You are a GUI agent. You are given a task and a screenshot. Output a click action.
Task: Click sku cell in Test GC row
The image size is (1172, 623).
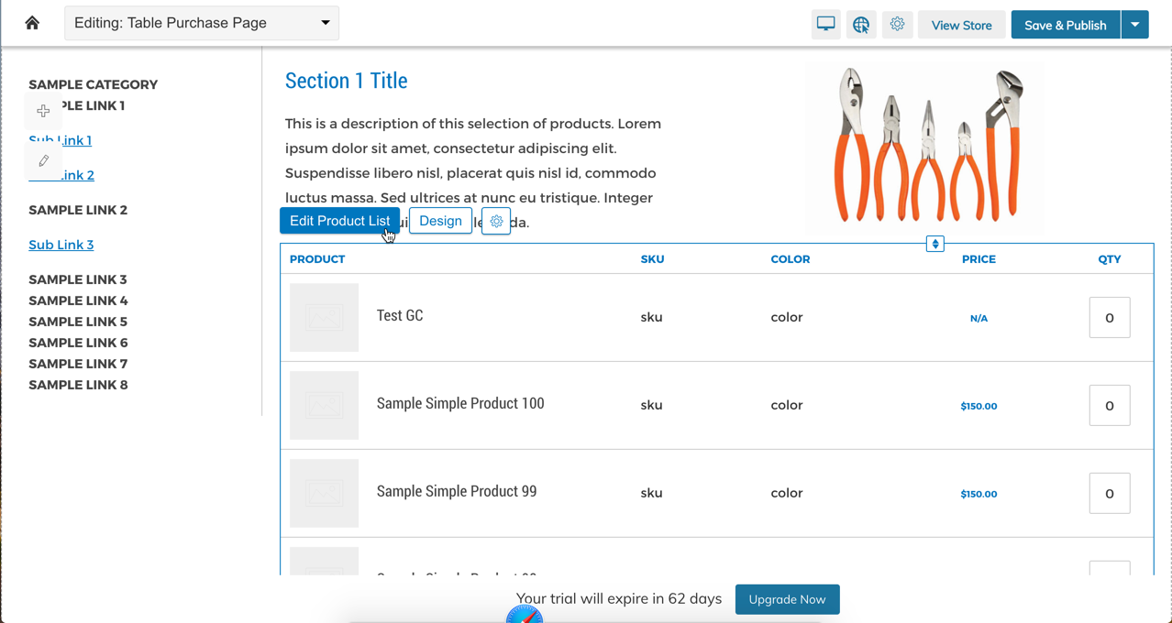(x=651, y=317)
